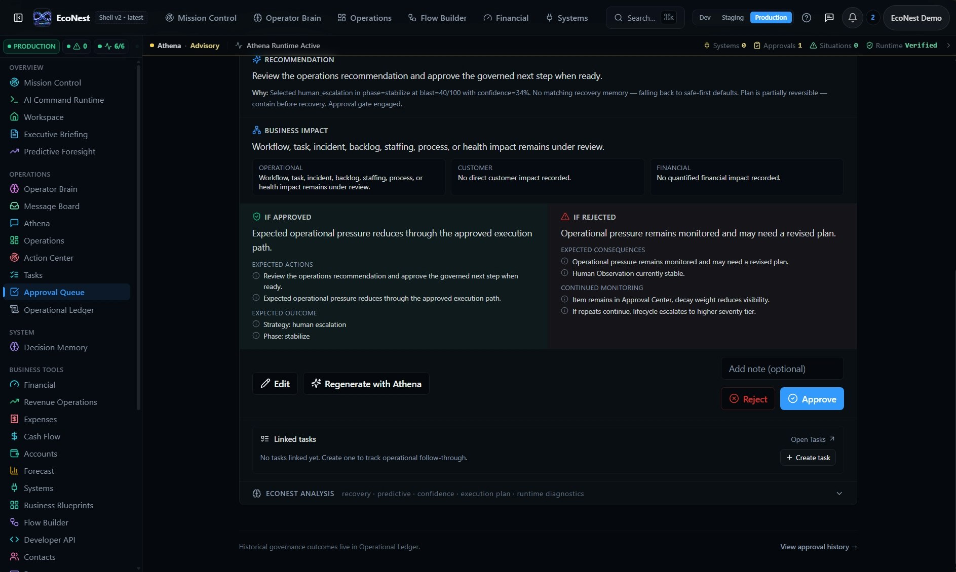The height and width of the screenshot is (572, 956).
Task: Click the Athena chat icon in sidebar
Action: click(x=14, y=223)
